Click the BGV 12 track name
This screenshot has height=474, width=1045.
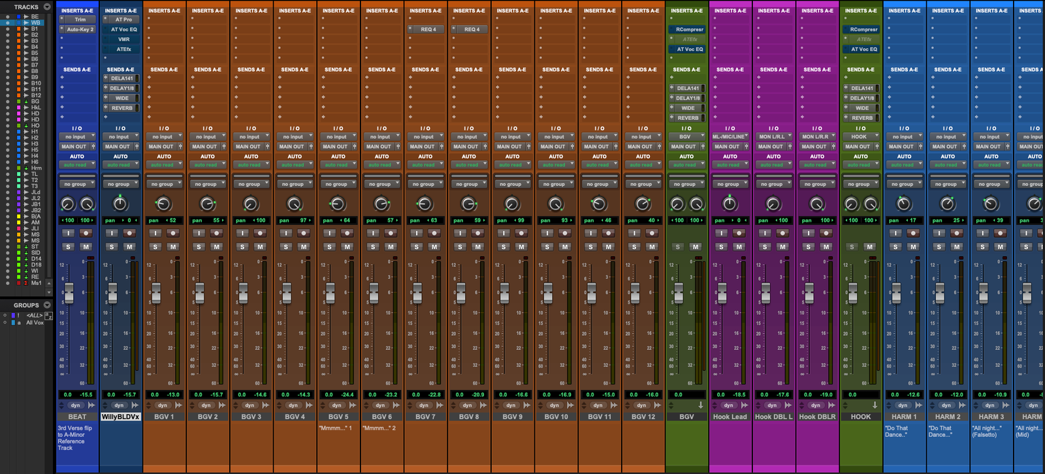coord(643,417)
